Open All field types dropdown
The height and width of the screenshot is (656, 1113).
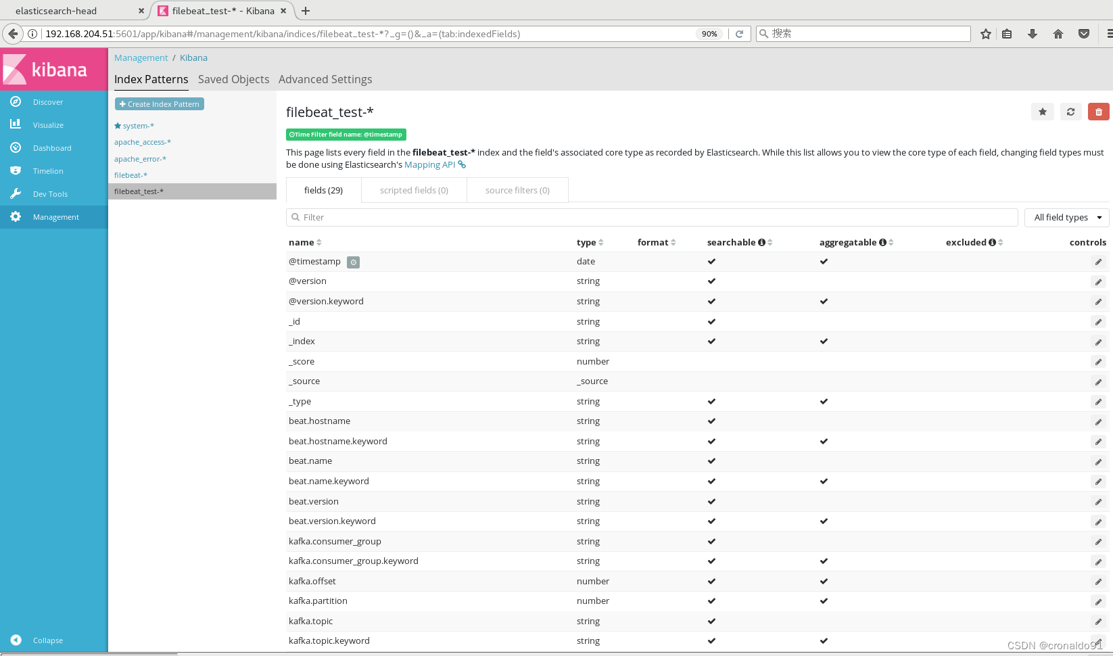click(1067, 217)
